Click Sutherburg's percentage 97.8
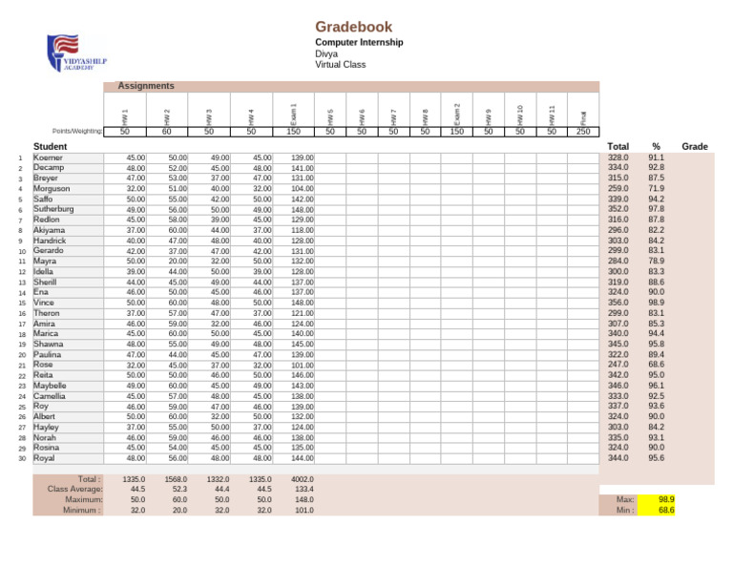The width and height of the screenshot is (733, 567). click(656, 209)
